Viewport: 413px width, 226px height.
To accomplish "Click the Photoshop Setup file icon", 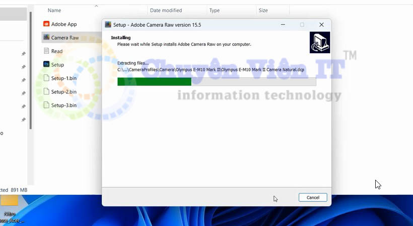I will [x=46, y=65].
